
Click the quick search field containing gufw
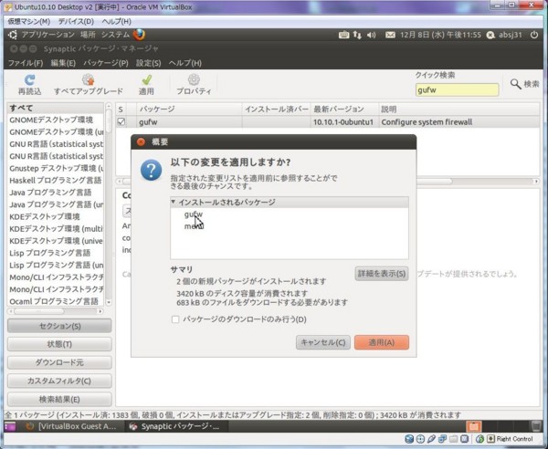(458, 90)
